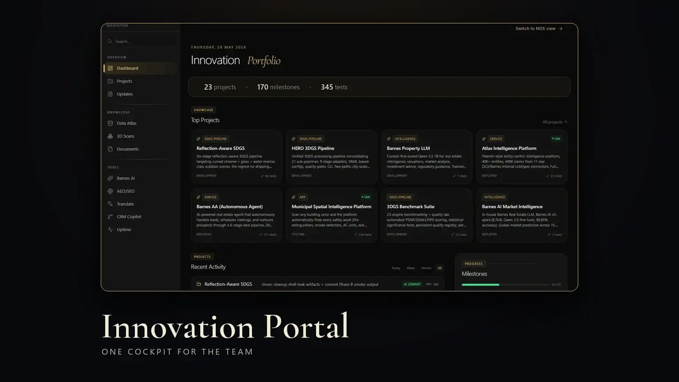This screenshot has height=382, width=679.
Task: Click sparkle icon on Barnes Property LLM card
Action: (x=389, y=139)
